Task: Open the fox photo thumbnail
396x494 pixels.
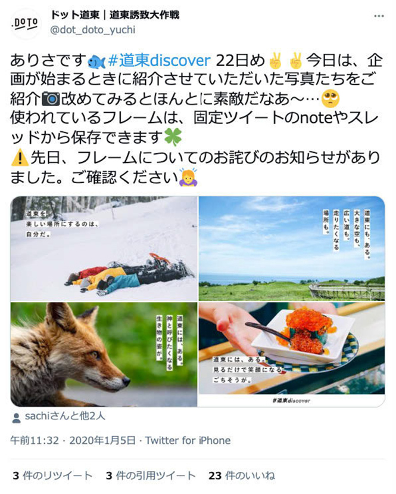Action: 104,354
